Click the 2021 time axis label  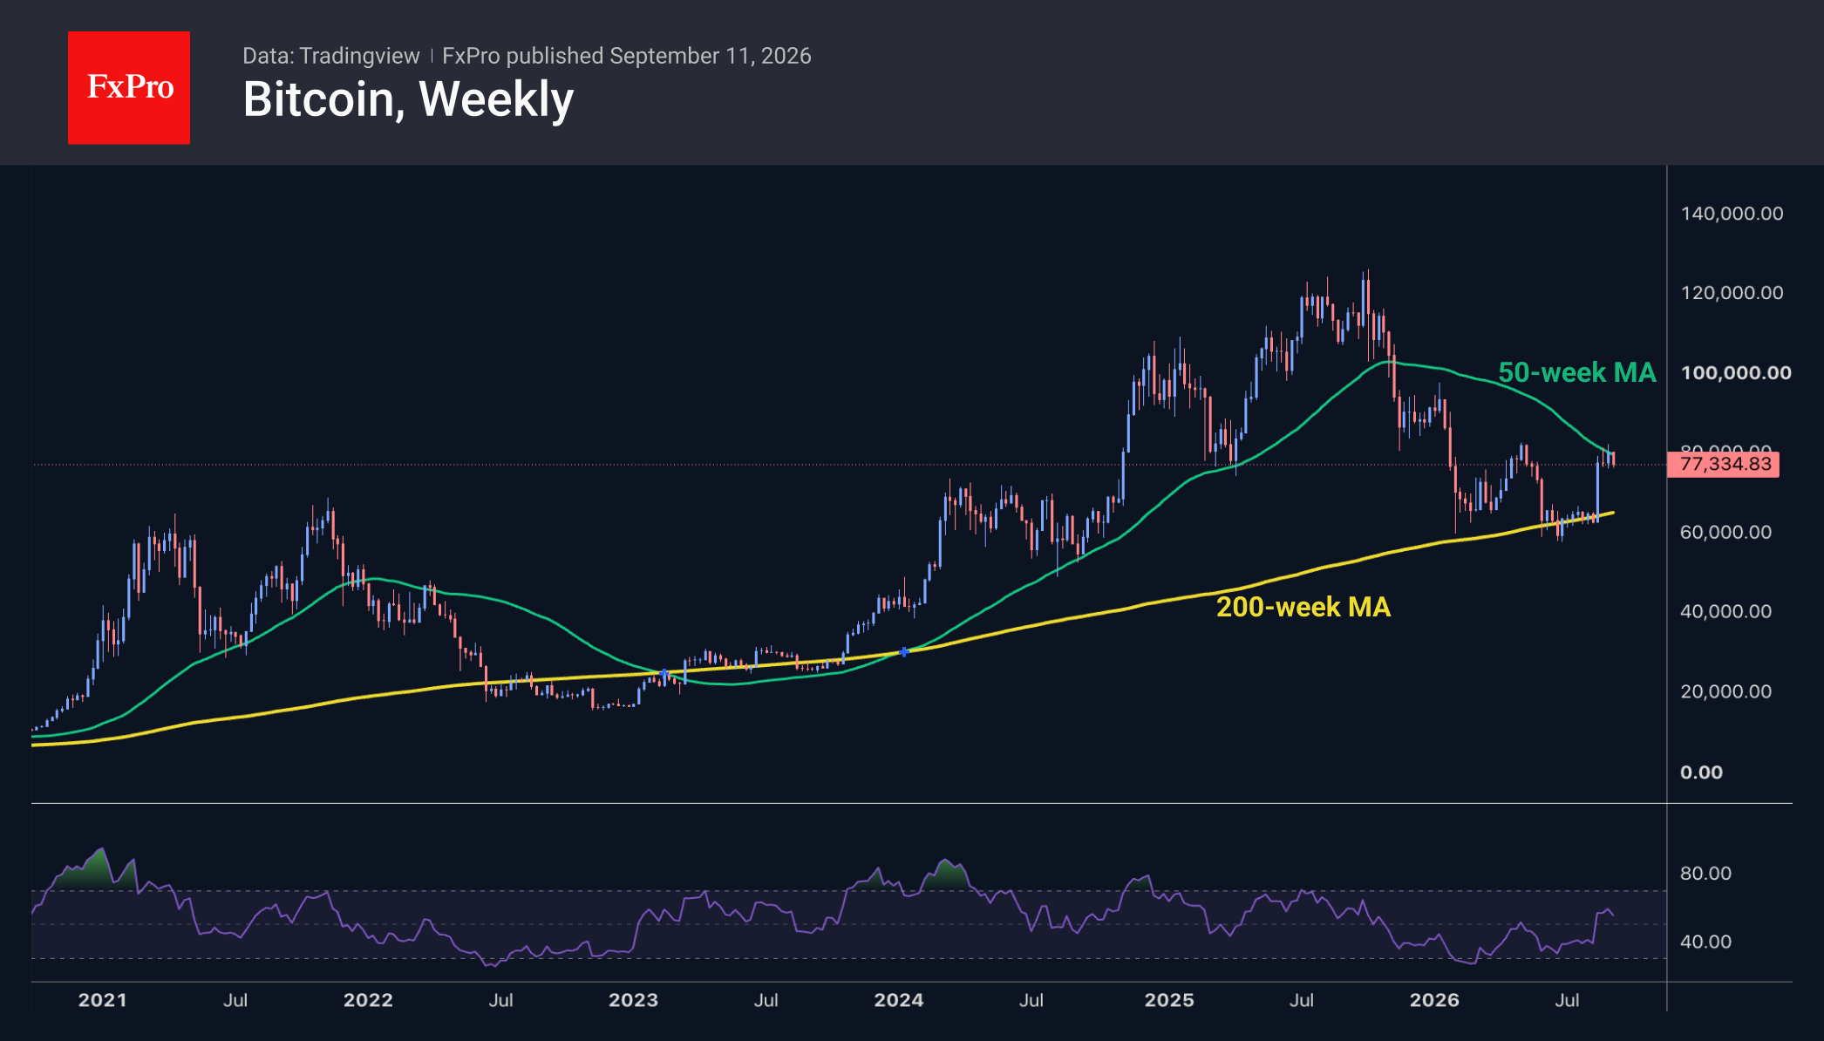102,1000
